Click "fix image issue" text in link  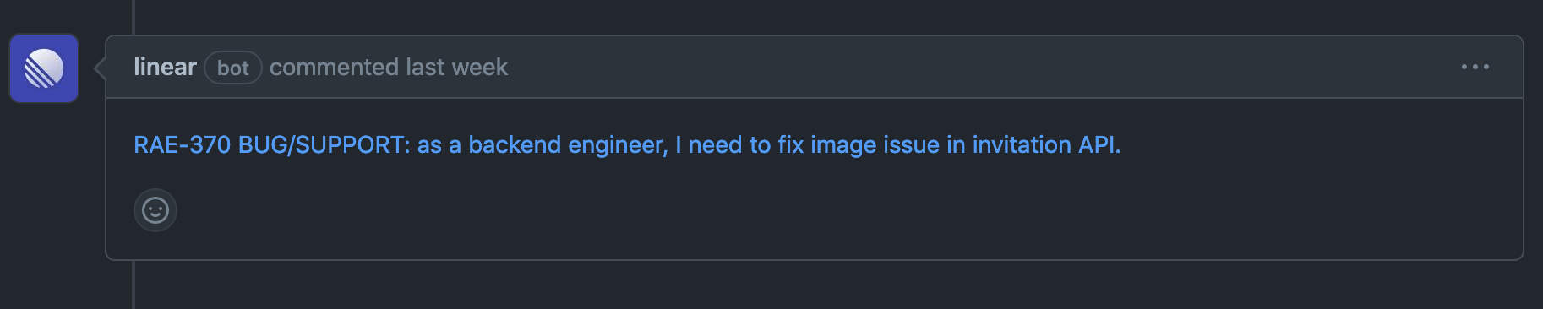click(859, 145)
